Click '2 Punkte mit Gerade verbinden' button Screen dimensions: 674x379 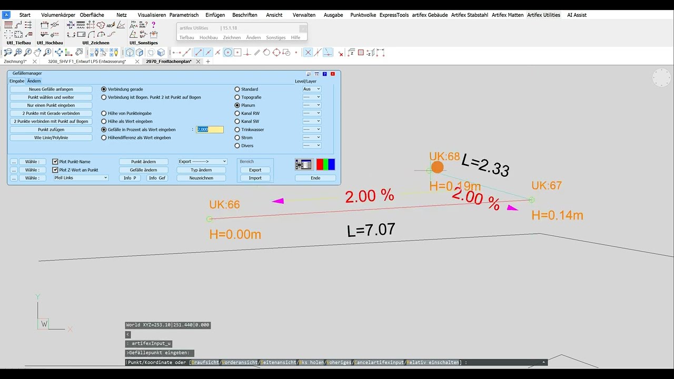[x=51, y=113]
